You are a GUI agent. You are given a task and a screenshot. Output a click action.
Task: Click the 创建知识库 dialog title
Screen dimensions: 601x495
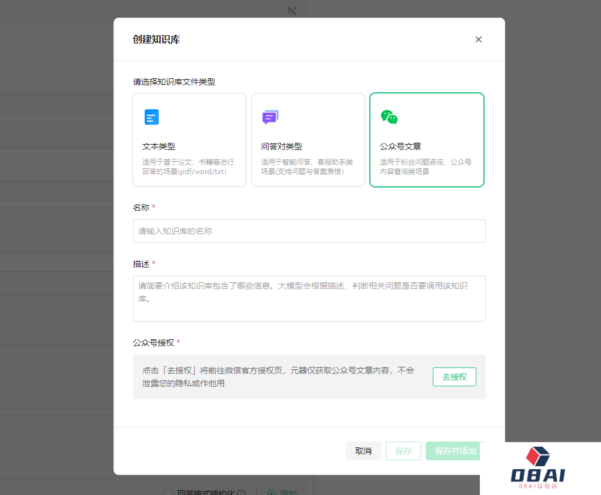point(156,39)
